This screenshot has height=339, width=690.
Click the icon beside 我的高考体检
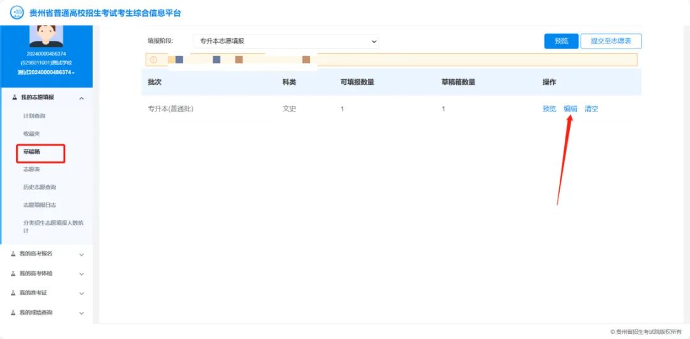13,274
